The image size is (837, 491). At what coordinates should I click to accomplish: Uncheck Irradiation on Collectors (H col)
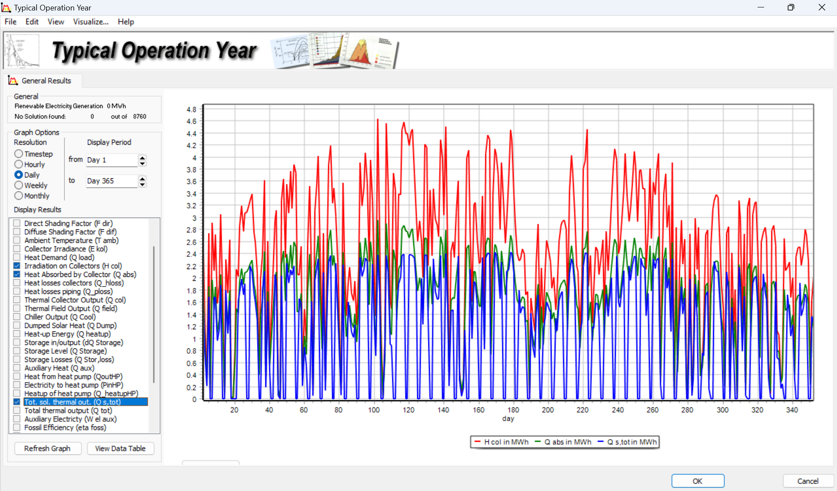coord(17,266)
